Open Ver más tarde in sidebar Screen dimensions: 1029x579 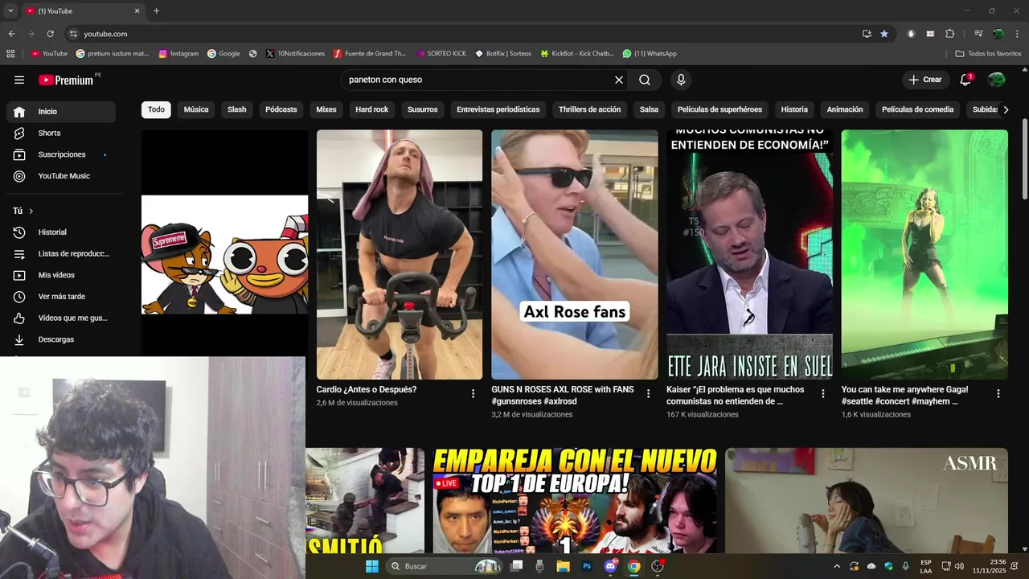61,297
